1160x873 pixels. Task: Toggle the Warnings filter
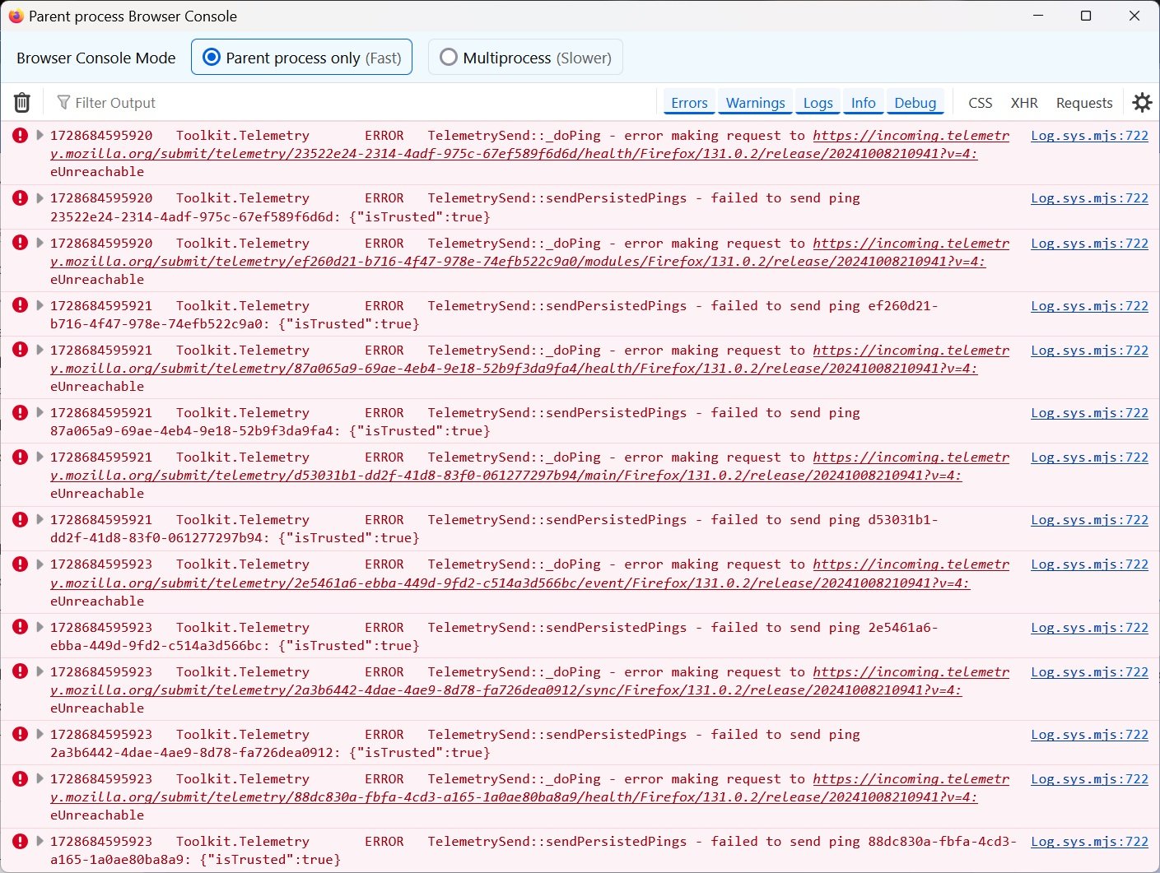(755, 103)
